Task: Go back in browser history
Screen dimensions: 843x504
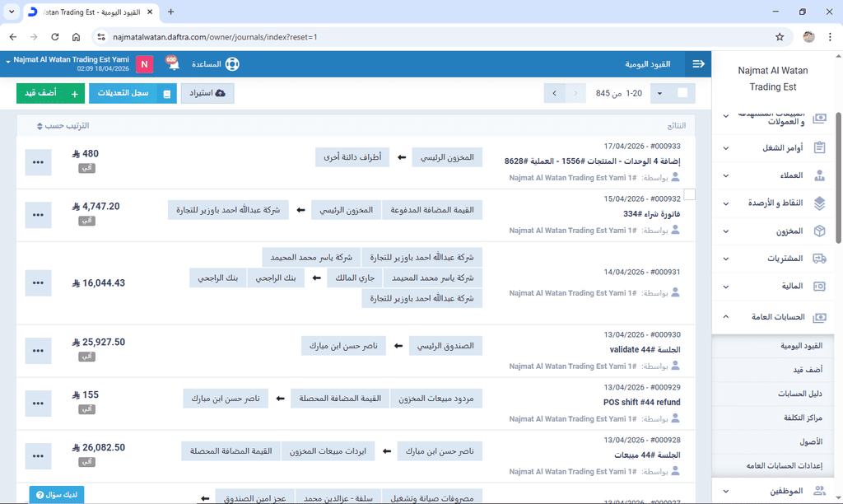Action: (x=13, y=37)
